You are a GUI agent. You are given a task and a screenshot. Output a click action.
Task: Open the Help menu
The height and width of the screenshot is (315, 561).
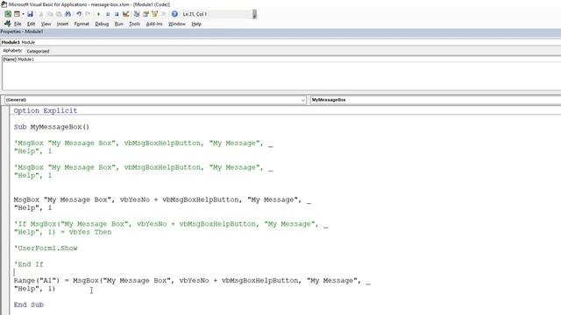(196, 24)
